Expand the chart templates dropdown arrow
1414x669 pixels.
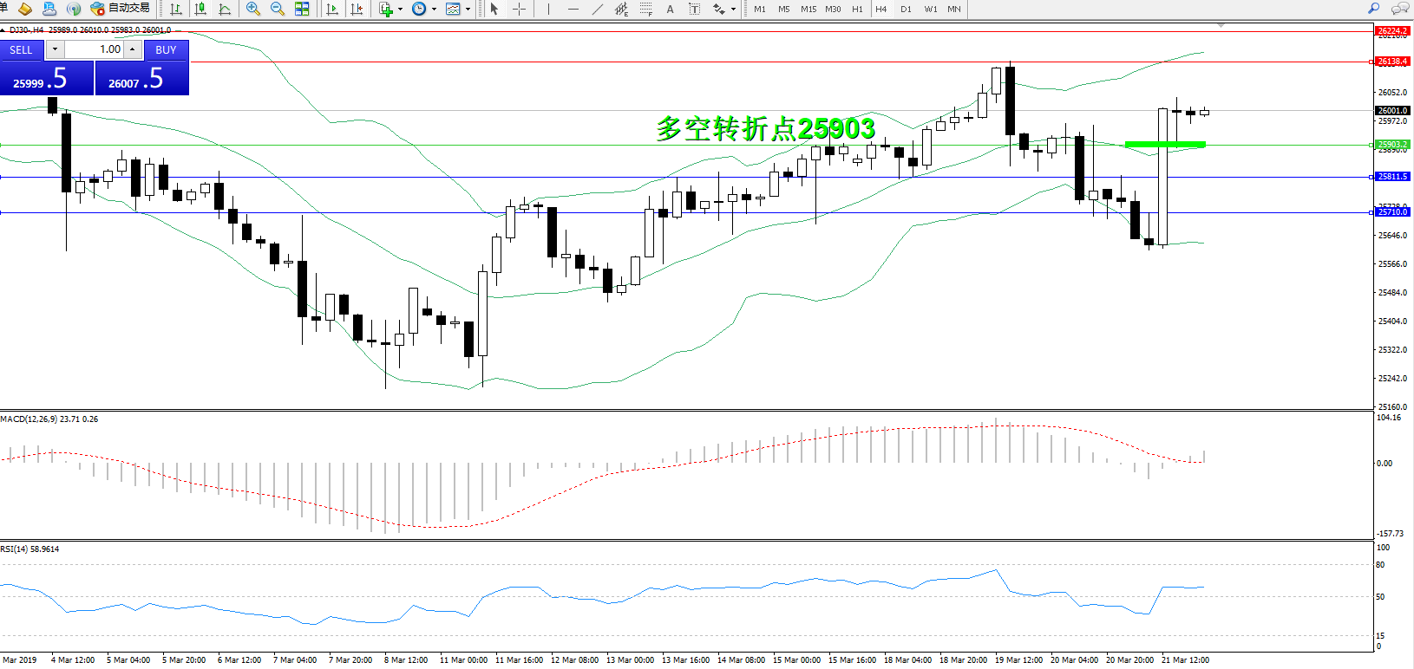click(x=468, y=10)
